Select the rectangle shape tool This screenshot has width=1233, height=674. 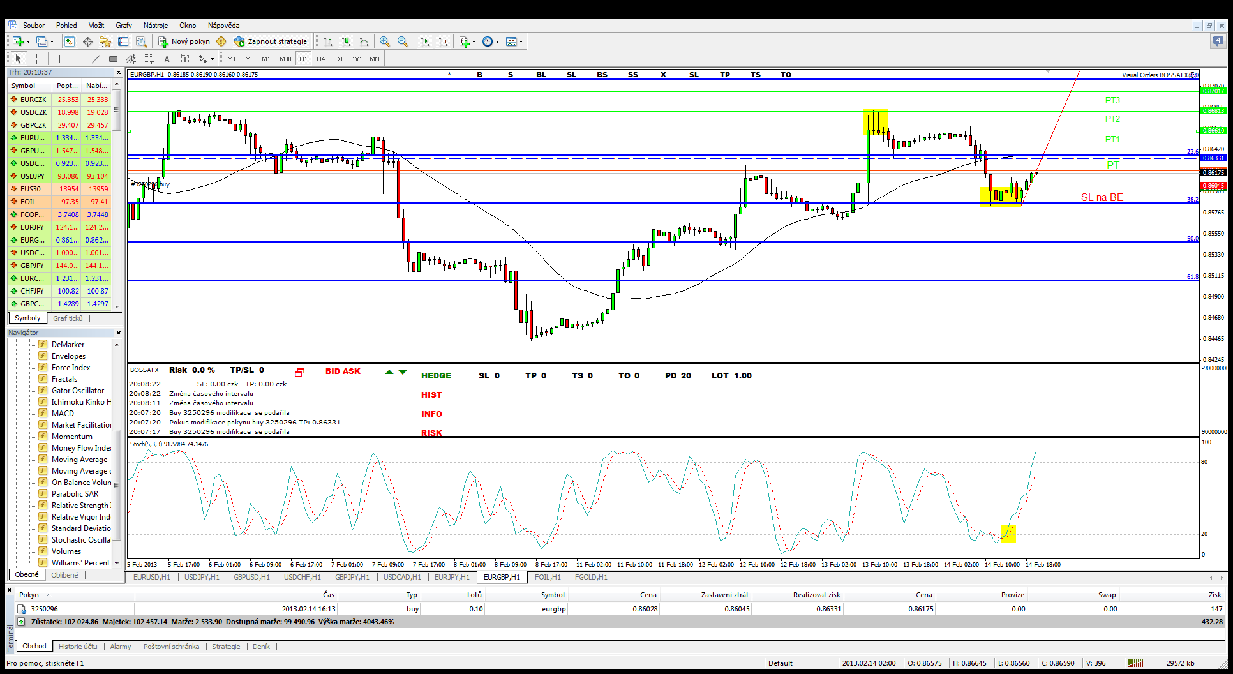(x=113, y=59)
